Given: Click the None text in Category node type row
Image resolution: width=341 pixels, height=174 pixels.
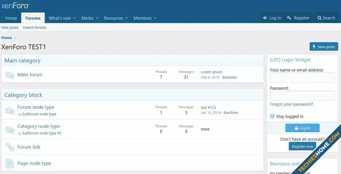Looking at the screenshot, I should click(x=205, y=129).
